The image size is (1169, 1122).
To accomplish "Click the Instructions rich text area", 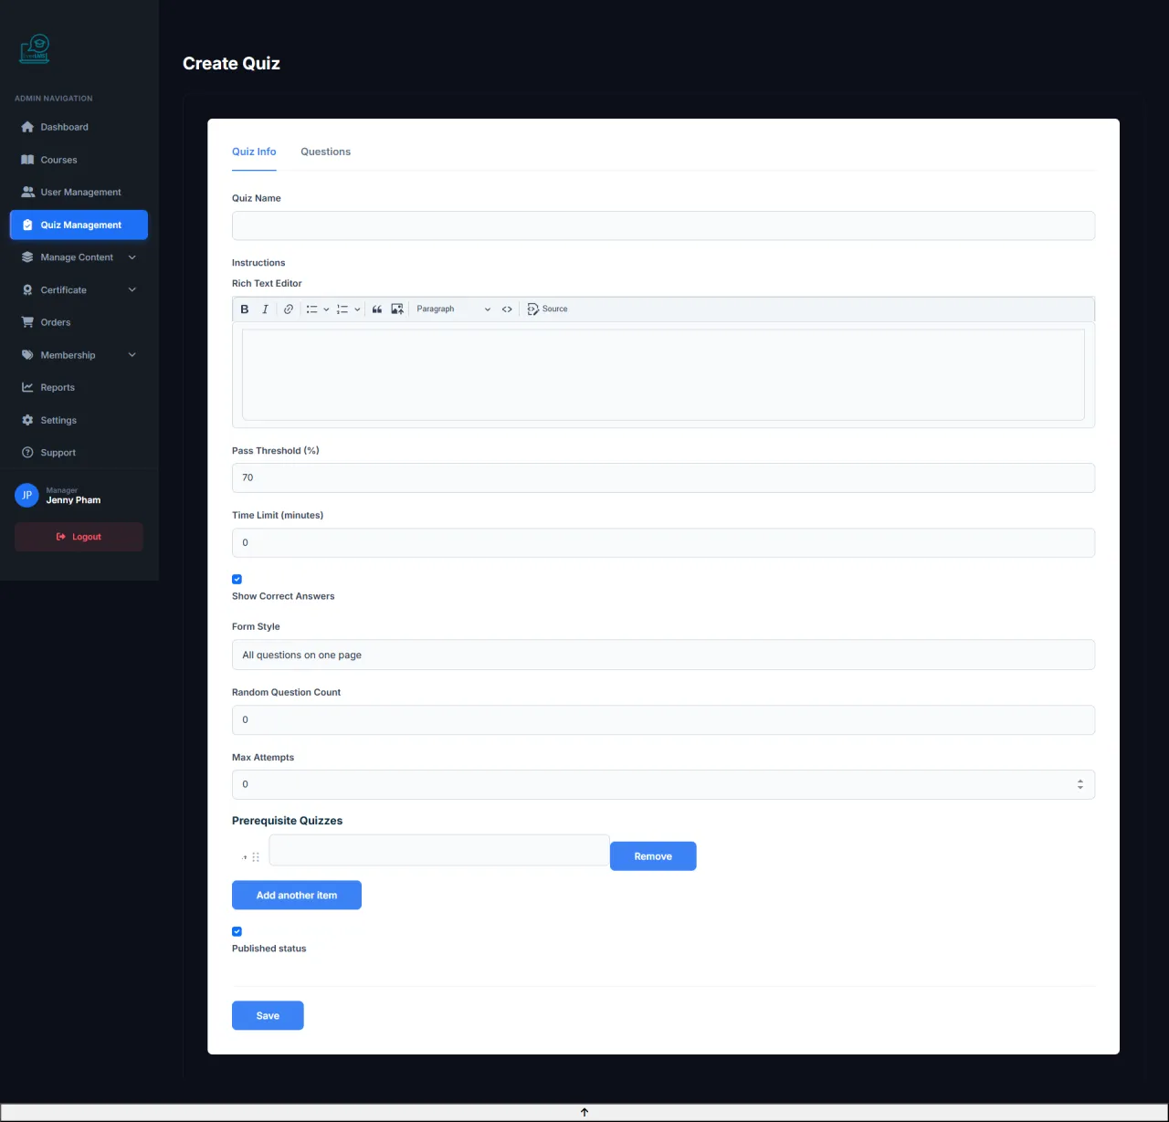I will coord(663,374).
